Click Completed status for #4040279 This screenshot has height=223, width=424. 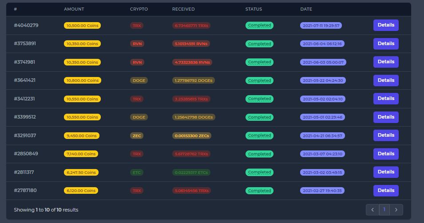[x=259, y=25]
